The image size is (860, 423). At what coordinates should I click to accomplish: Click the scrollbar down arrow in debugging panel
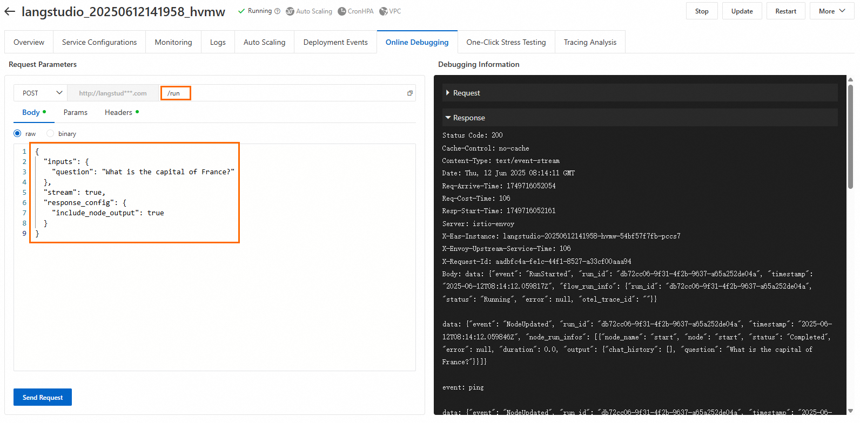[x=850, y=411]
